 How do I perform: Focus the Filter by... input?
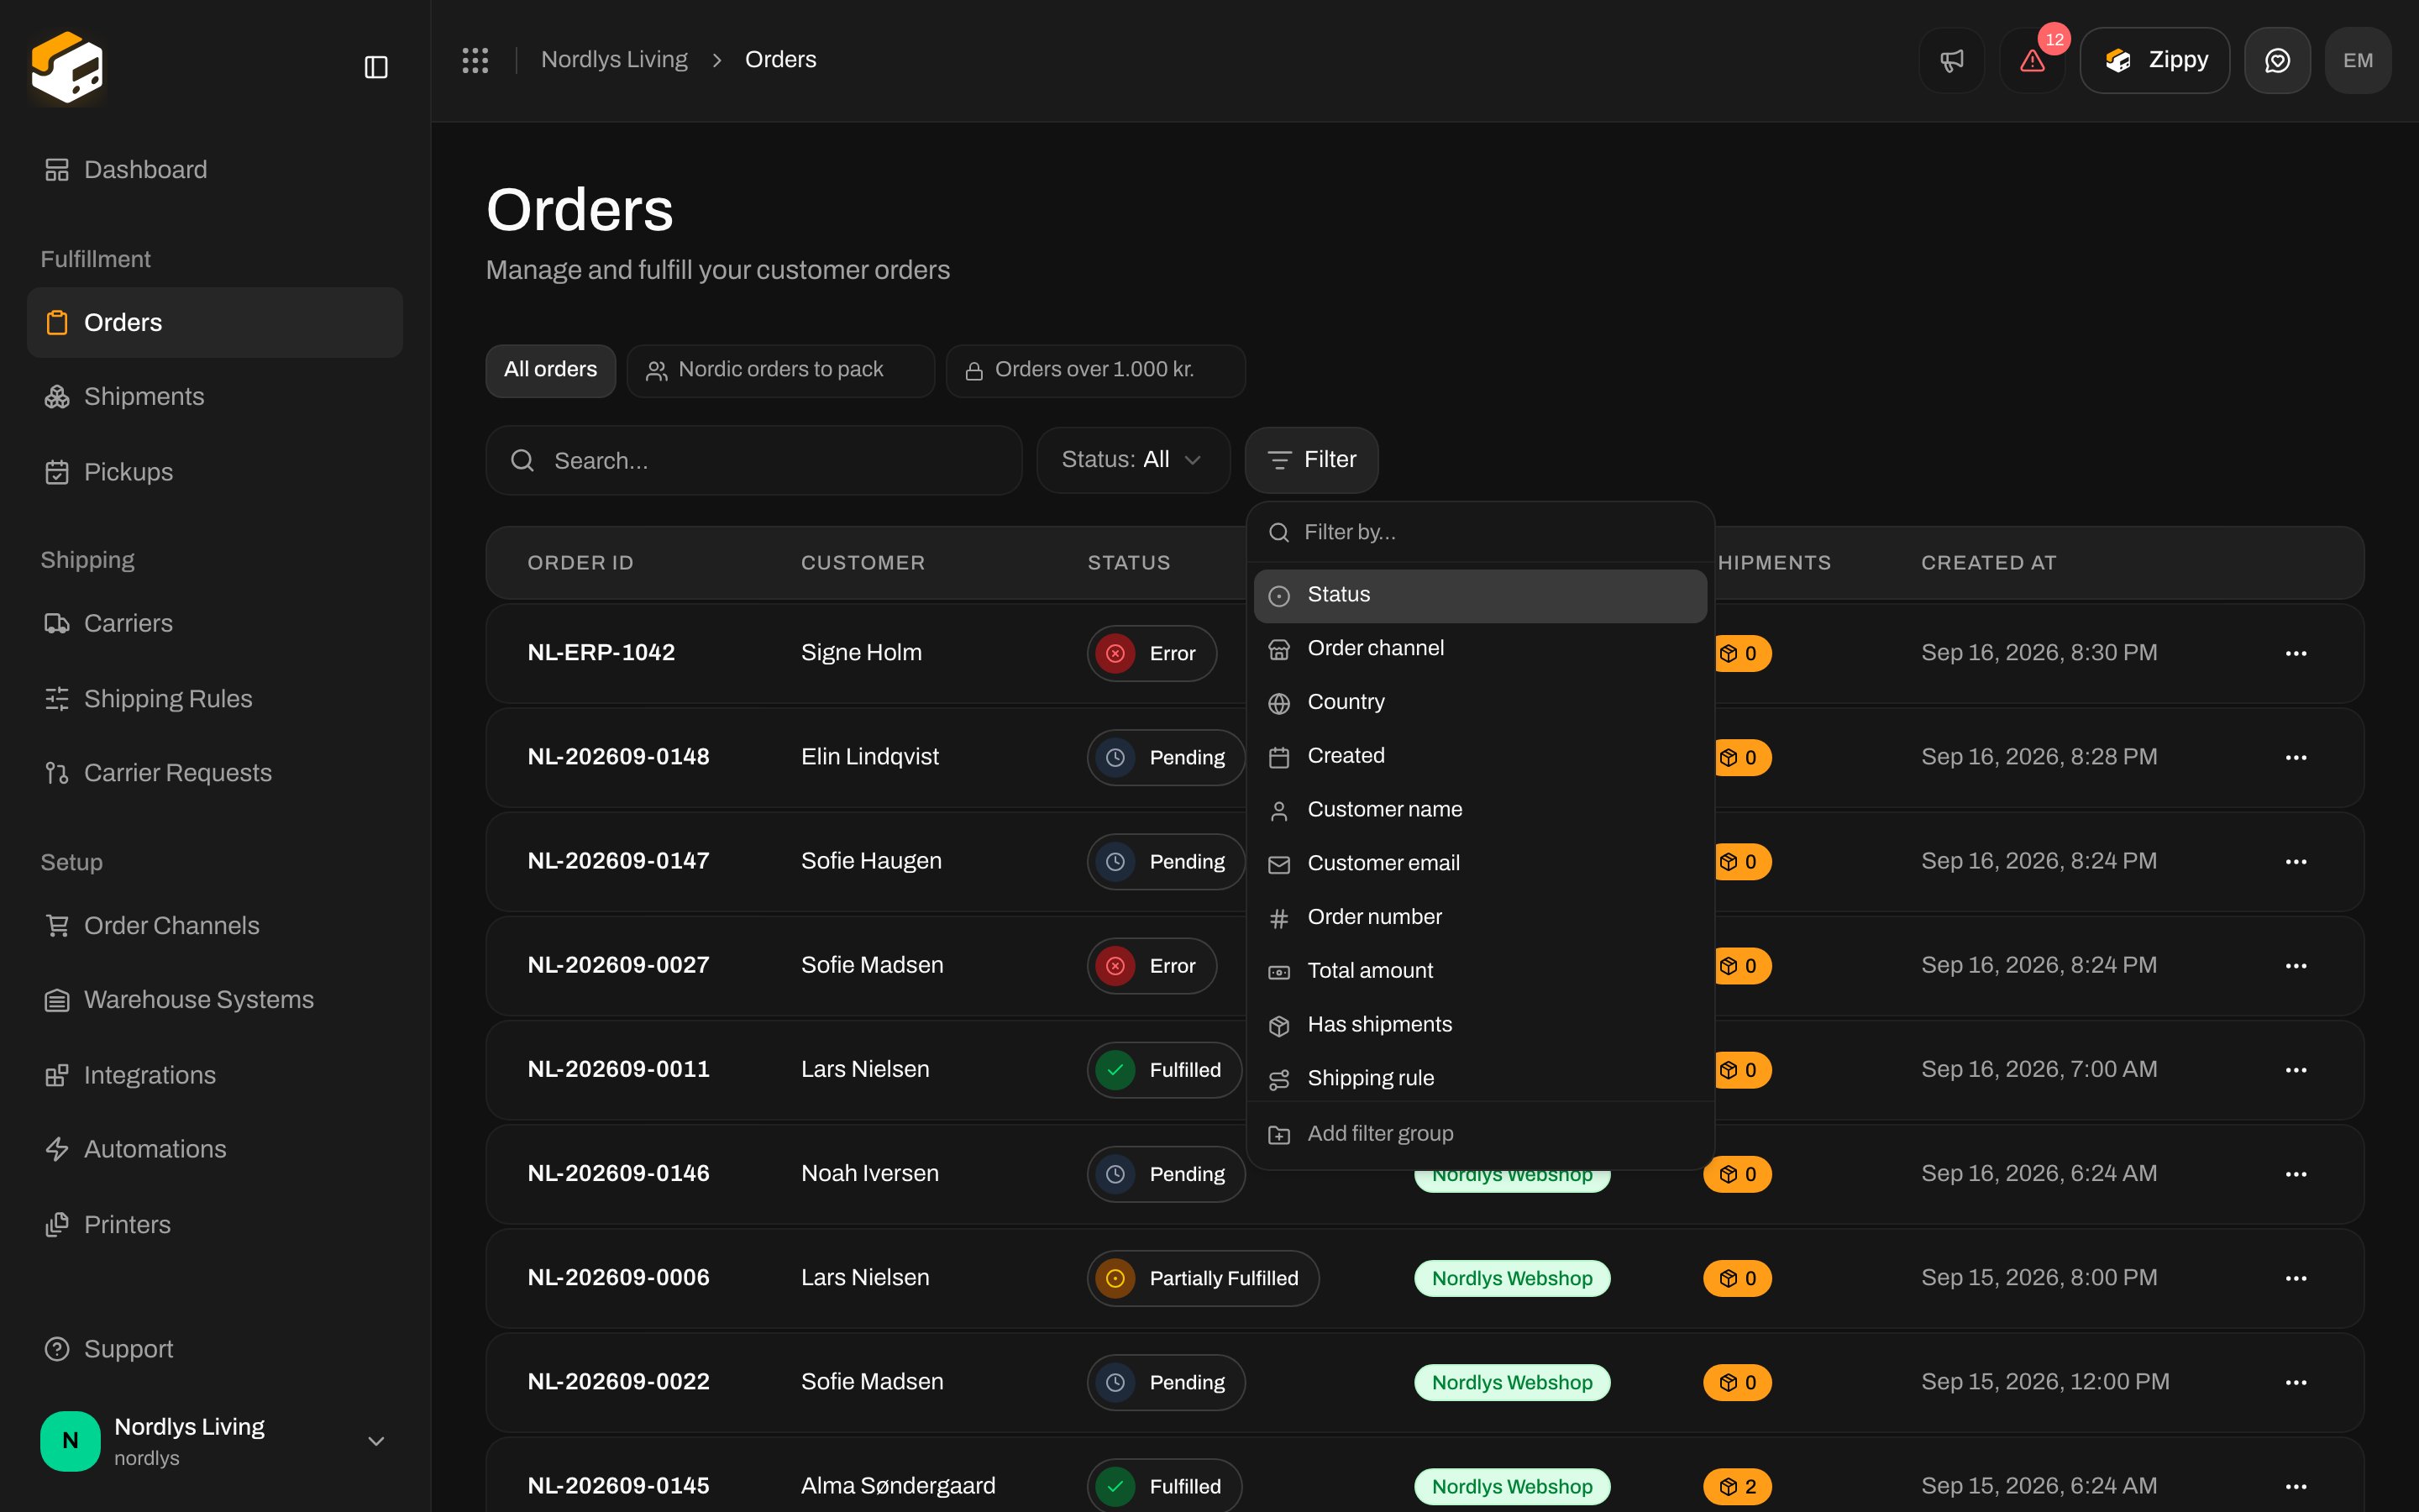[x=1479, y=532]
